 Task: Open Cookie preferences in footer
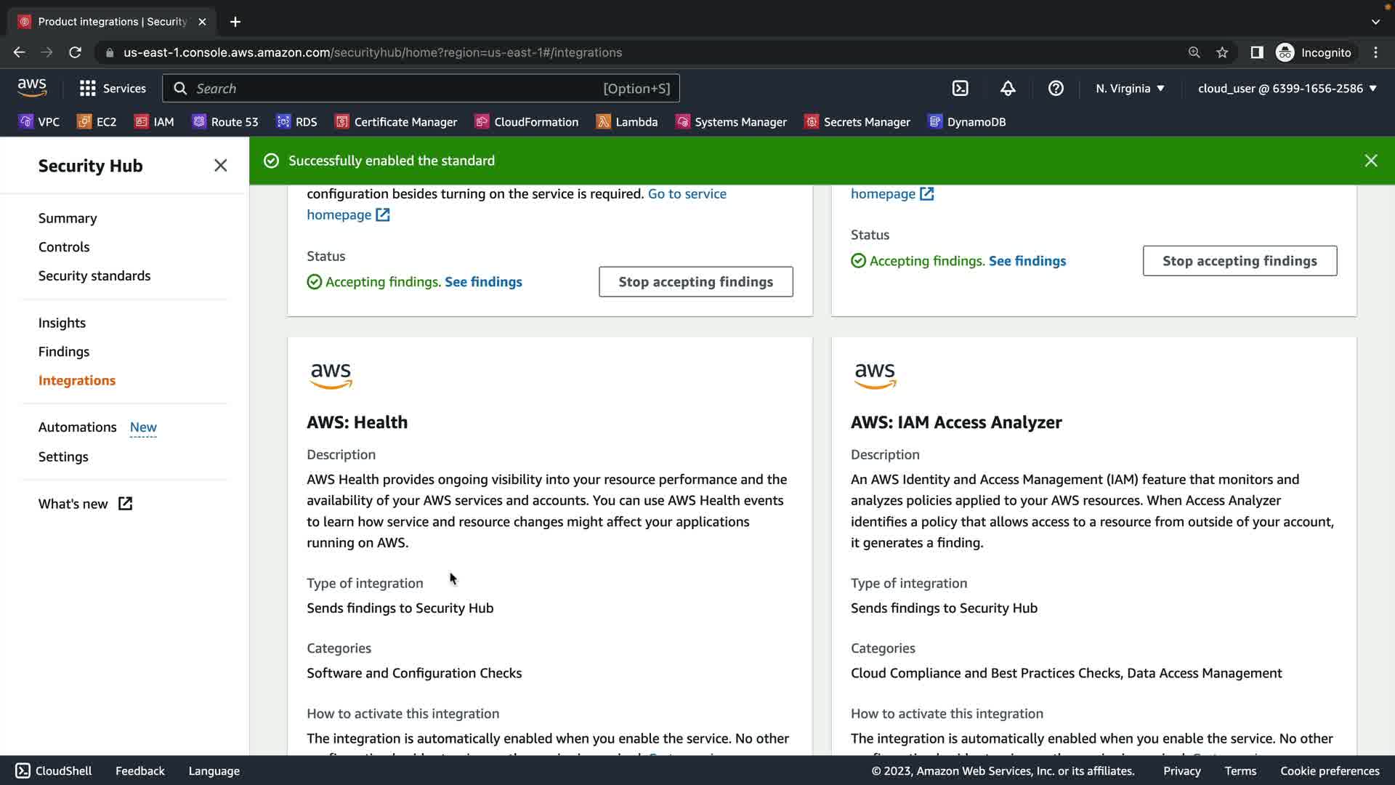(1329, 771)
